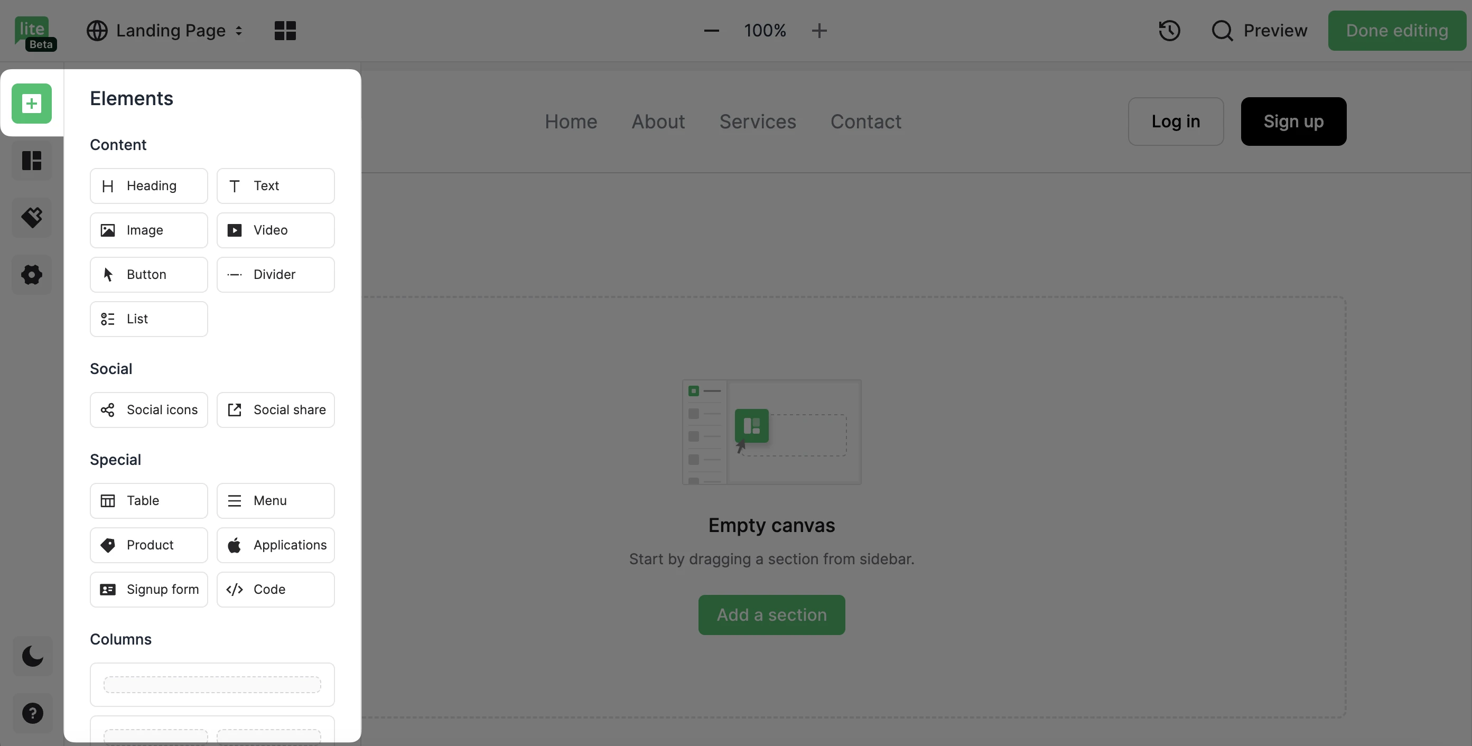Open the design styles paint swatch icon

pyautogui.click(x=32, y=217)
